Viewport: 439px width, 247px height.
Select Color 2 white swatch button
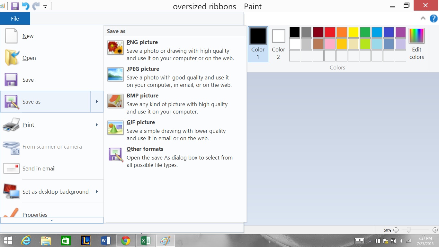click(278, 44)
